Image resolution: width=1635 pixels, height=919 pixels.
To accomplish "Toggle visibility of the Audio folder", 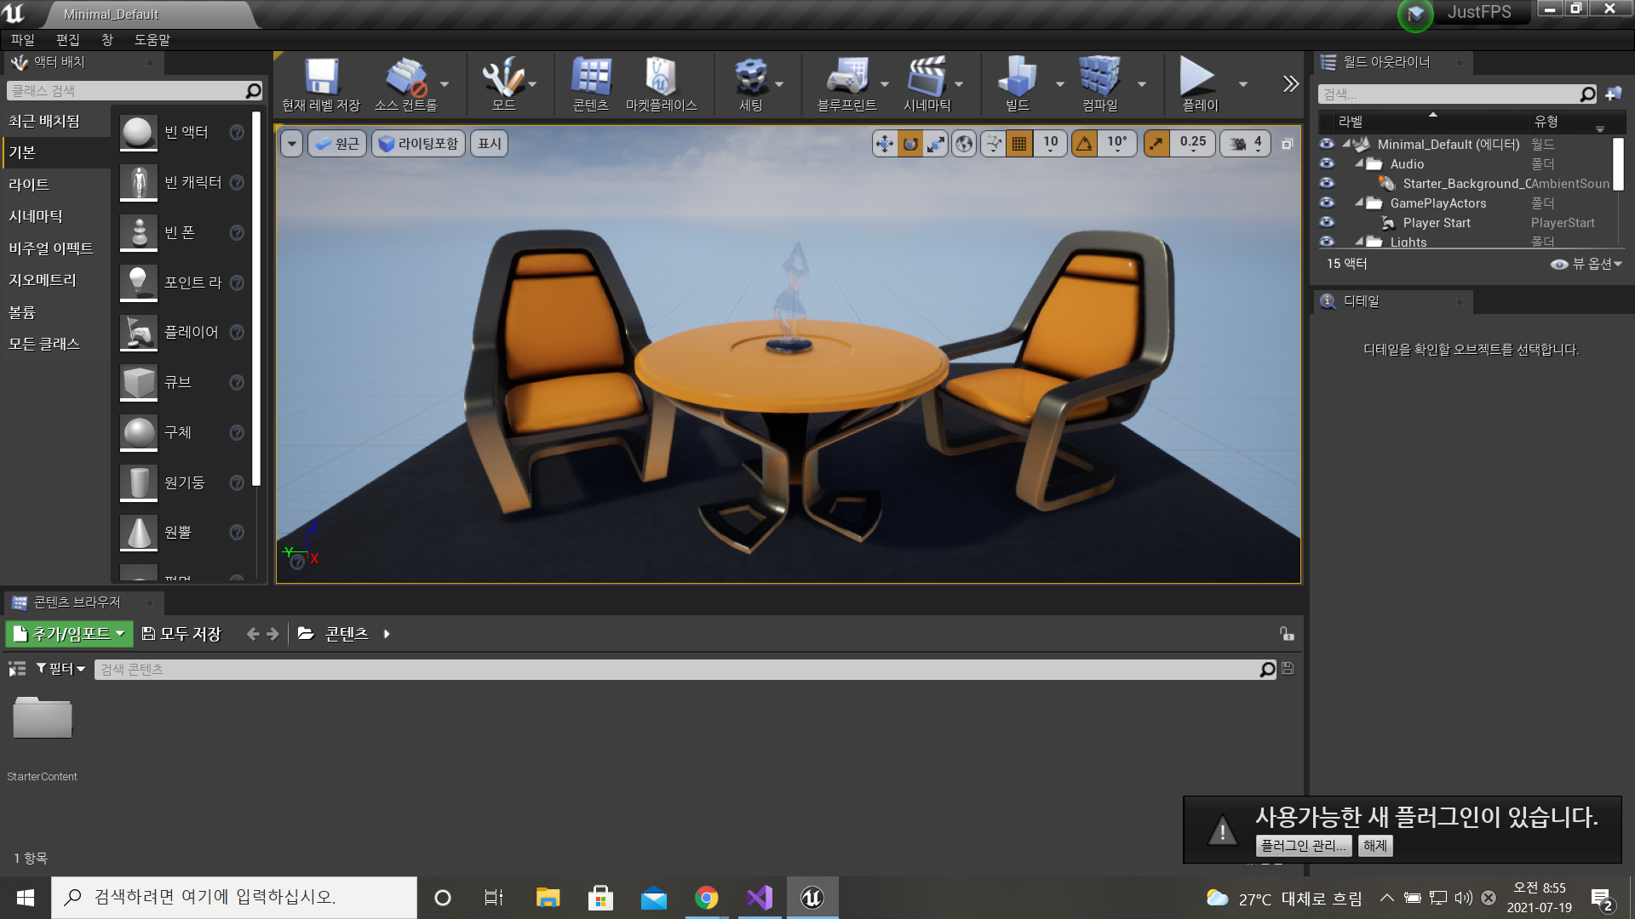I will [x=1327, y=164].
